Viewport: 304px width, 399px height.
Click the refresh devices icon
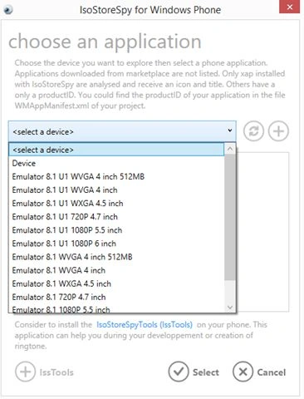[x=253, y=131]
